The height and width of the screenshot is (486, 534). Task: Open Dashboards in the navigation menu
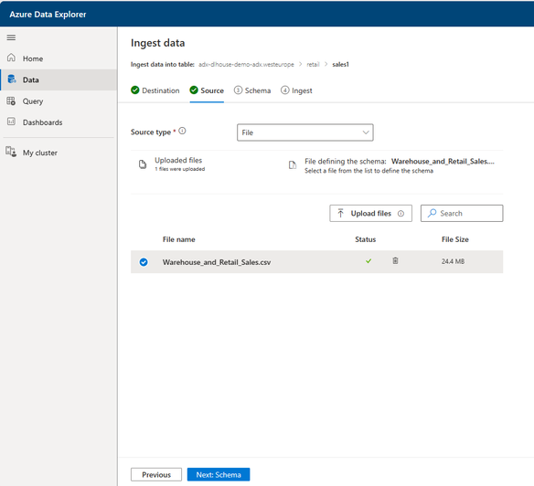point(59,122)
